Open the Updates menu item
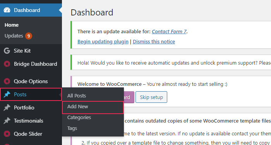 14,36
